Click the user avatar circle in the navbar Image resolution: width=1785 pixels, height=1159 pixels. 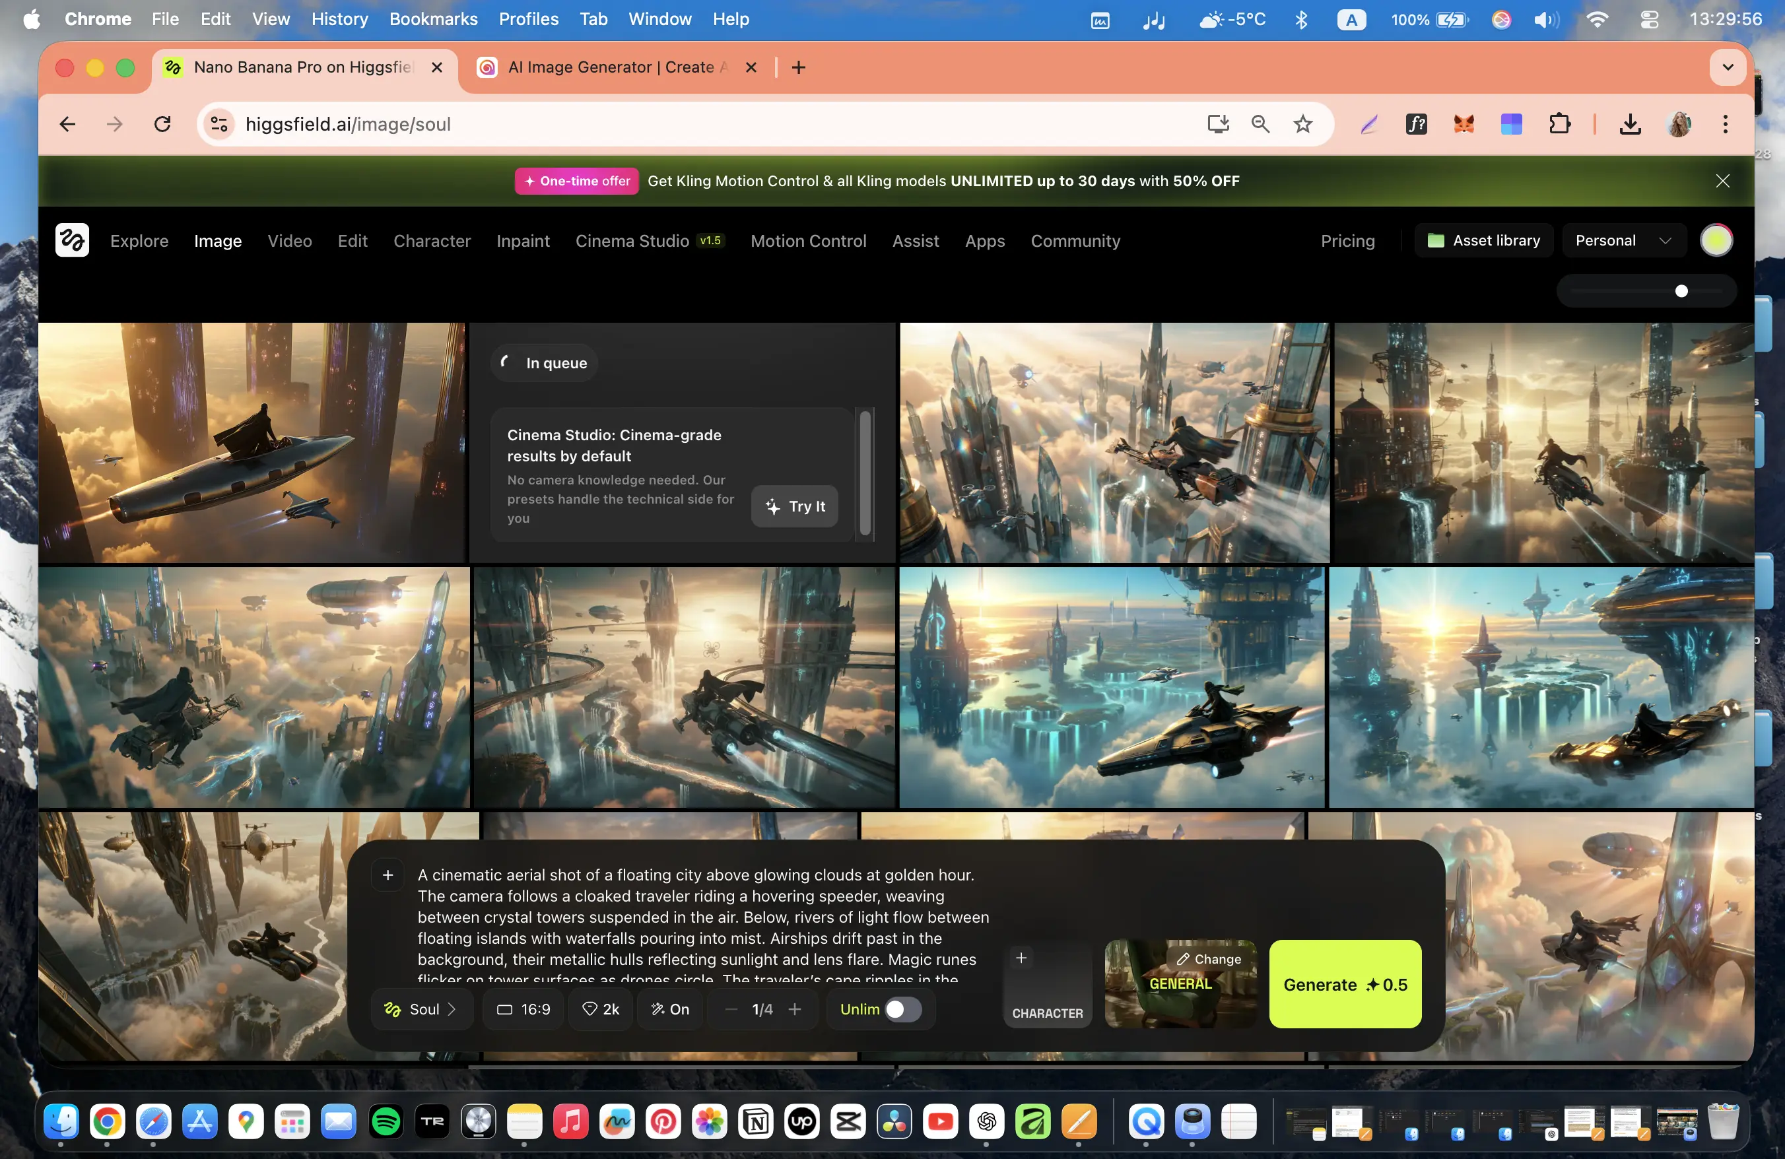[1716, 240]
